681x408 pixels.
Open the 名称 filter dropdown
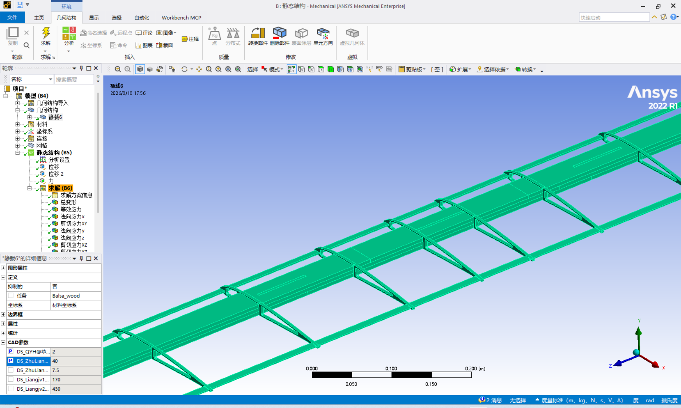coord(50,79)
